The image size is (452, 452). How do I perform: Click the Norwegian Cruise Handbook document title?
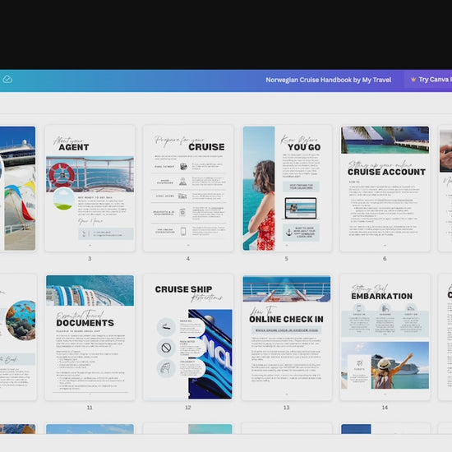[329, 80]
